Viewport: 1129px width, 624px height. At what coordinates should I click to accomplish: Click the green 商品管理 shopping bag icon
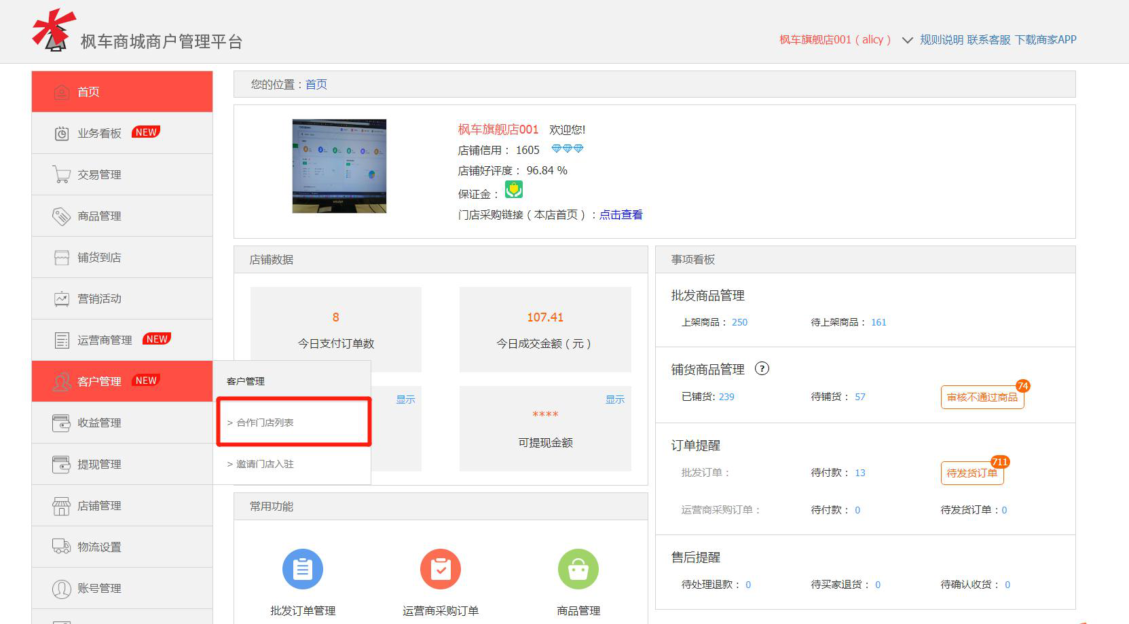tap(578, 568)
